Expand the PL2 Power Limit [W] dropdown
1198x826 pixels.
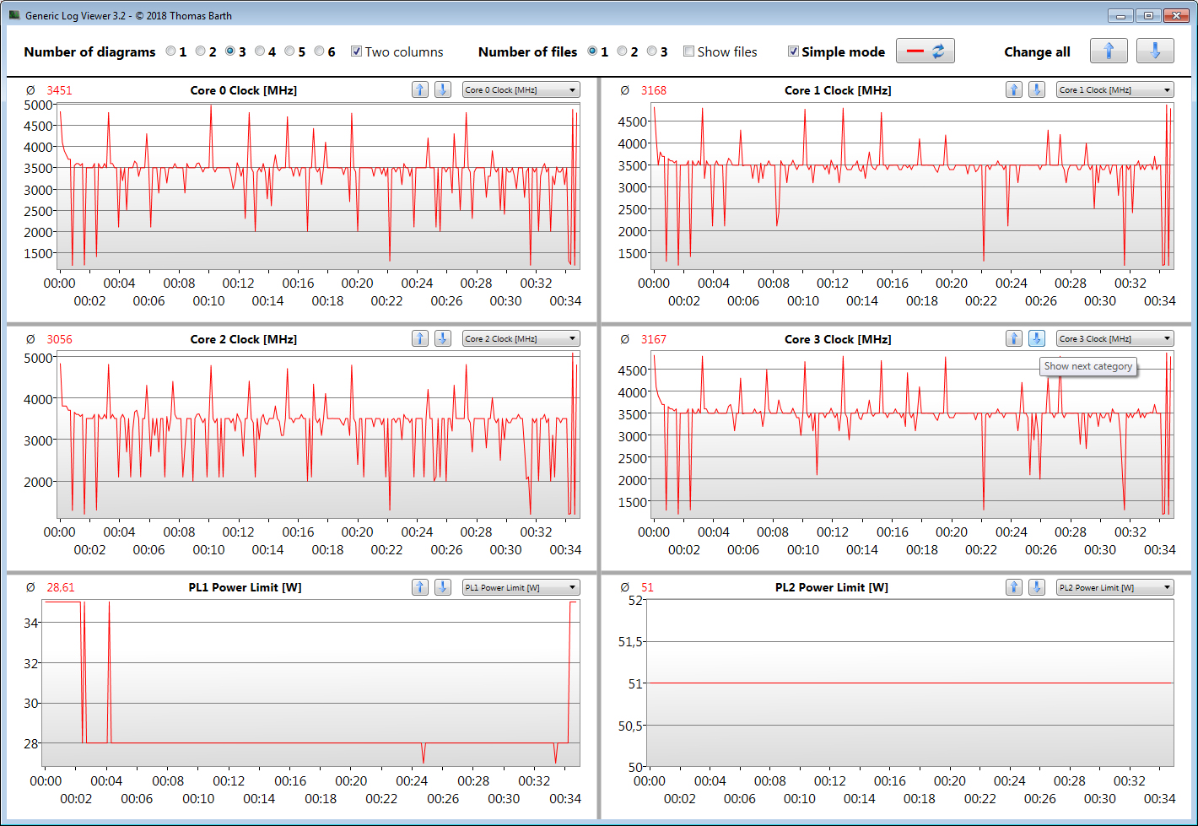click(x=1114, y=588)
